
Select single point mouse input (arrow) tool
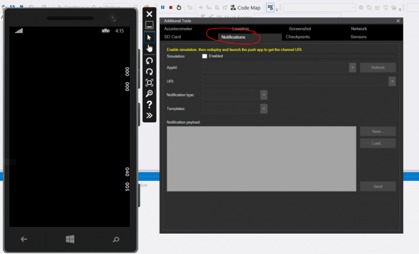[x=149, y=38]
